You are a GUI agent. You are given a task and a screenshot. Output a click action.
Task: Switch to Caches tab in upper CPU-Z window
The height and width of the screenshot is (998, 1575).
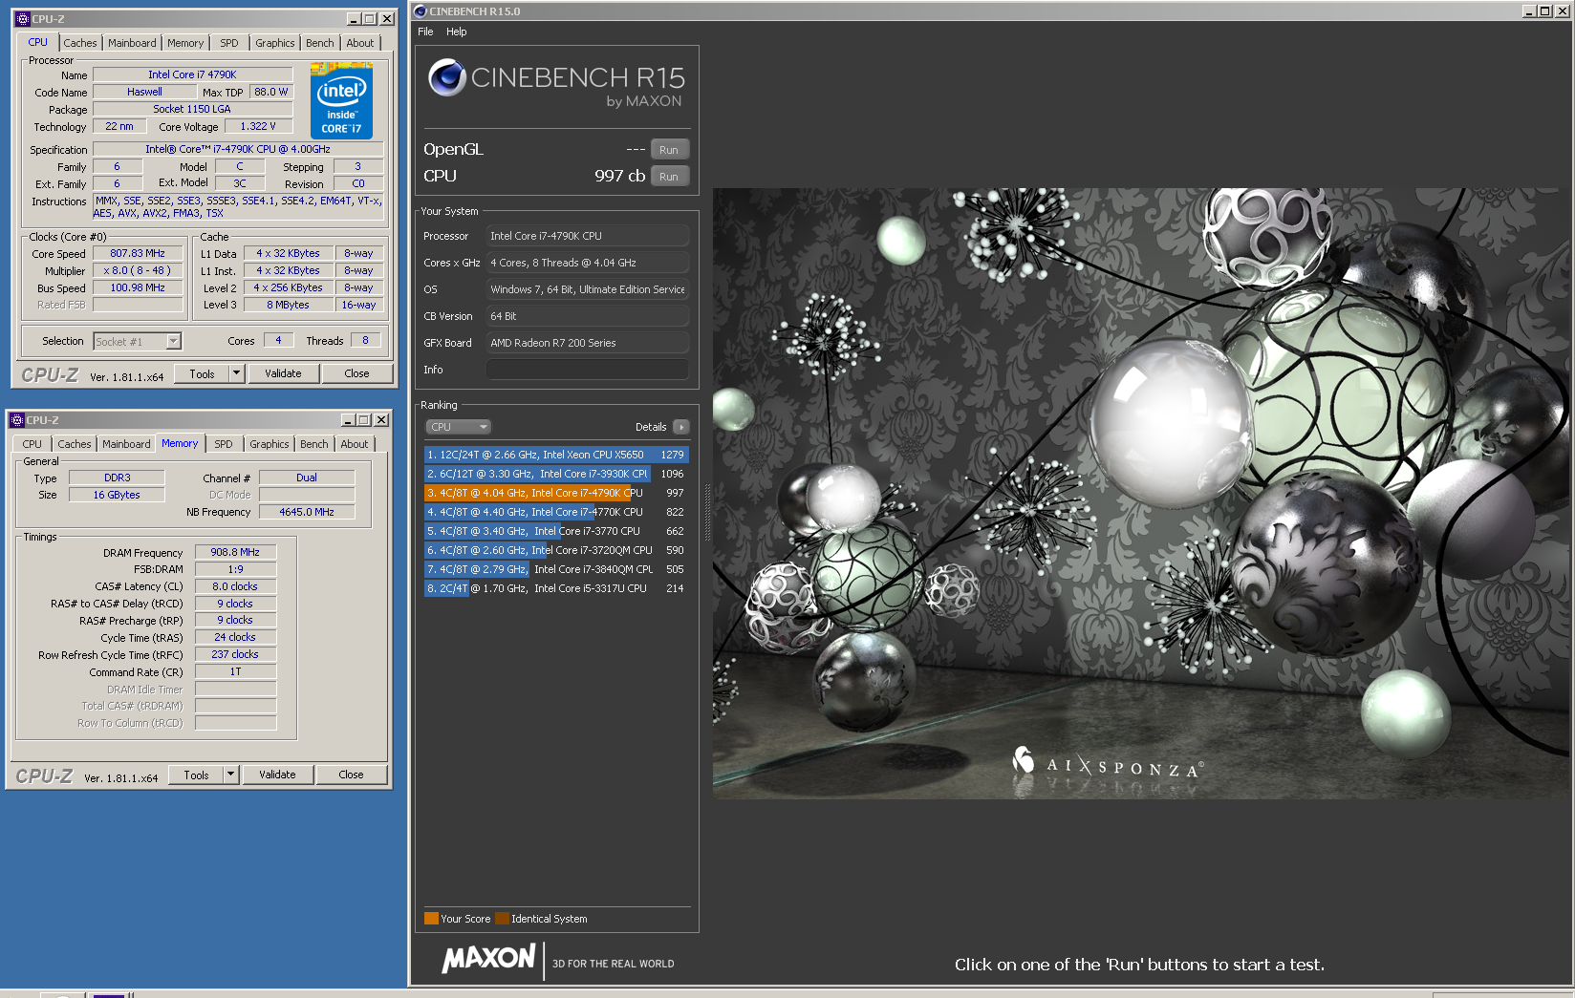pos(80,43)
